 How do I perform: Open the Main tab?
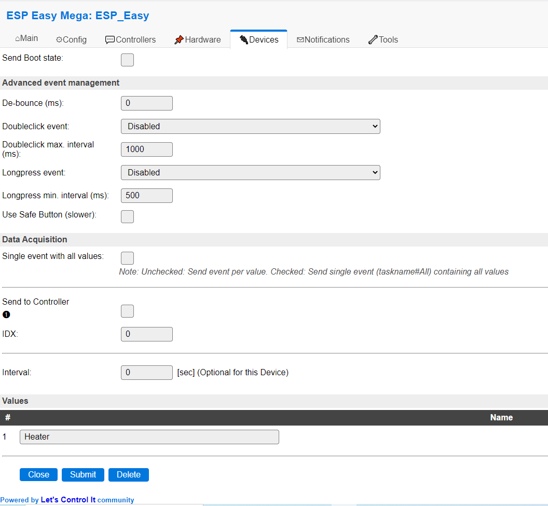(x=26, y=38)
